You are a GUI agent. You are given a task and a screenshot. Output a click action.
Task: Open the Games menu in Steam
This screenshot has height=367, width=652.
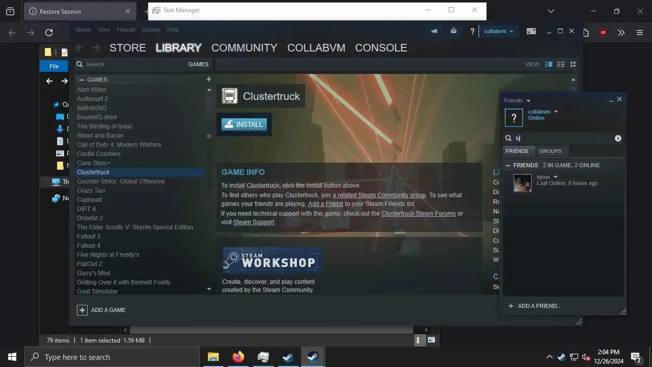[x=151, y=30]
